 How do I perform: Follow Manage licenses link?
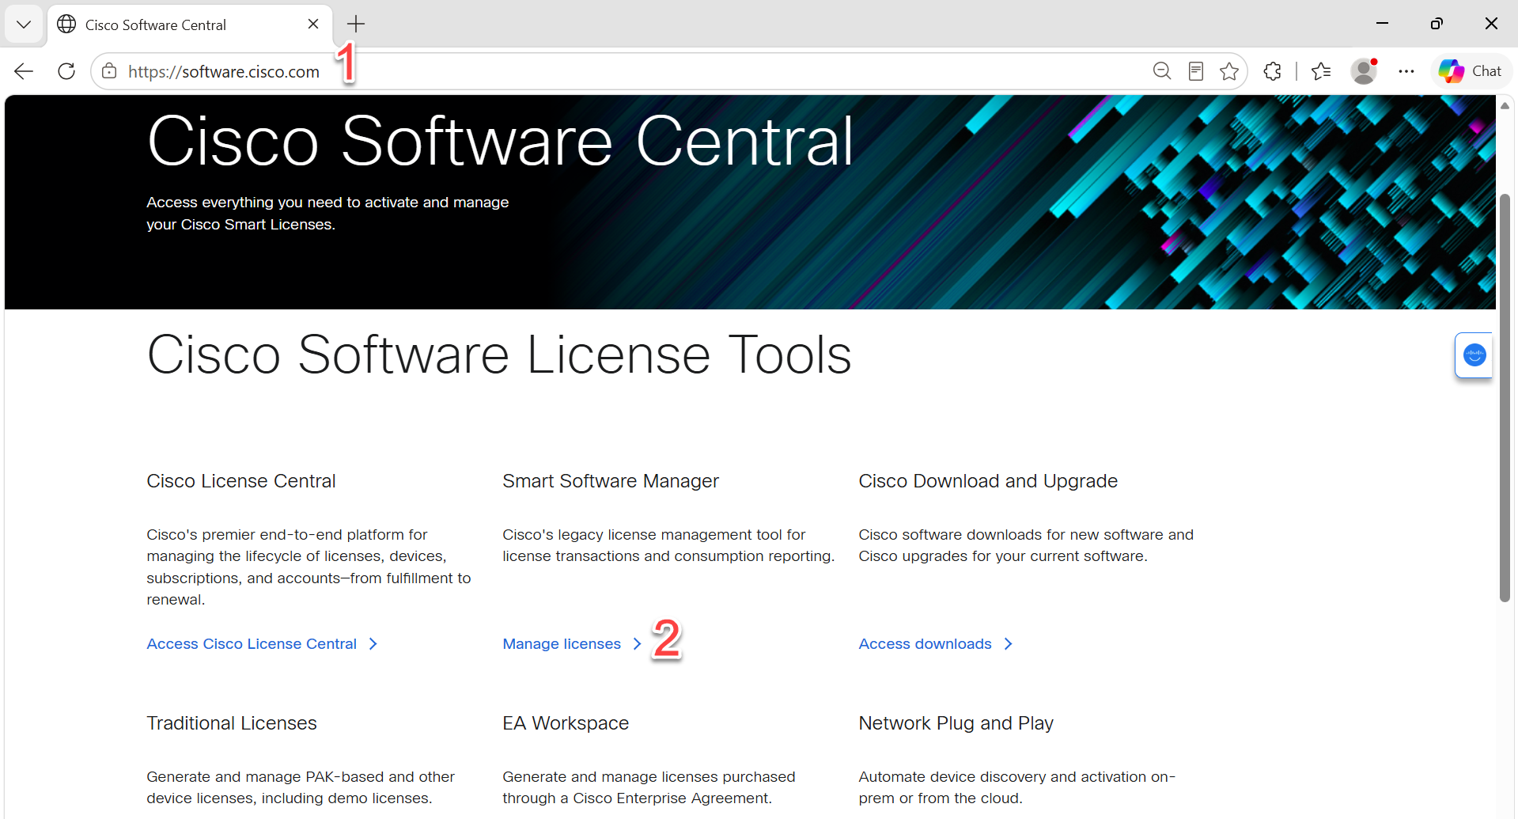572,644
